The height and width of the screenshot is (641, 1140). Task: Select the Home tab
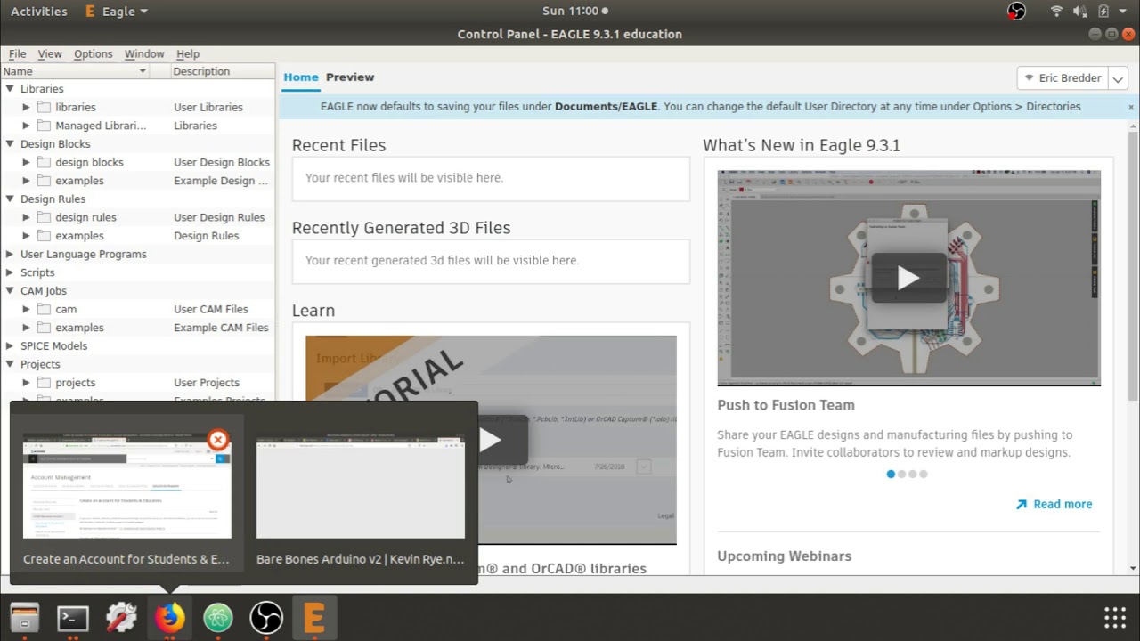301,77
